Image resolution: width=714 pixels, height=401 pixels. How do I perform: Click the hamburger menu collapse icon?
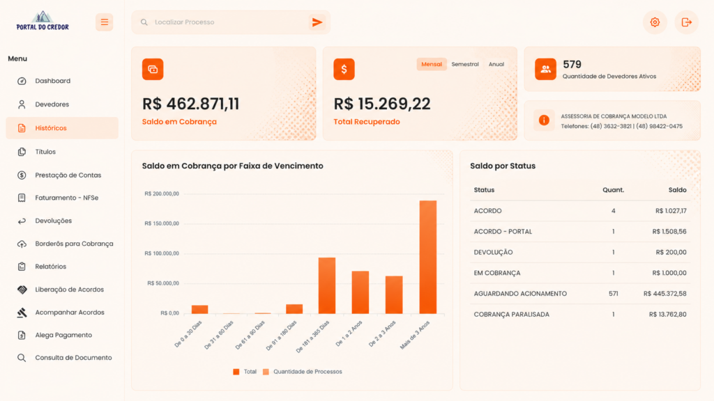tap(105, 22)
